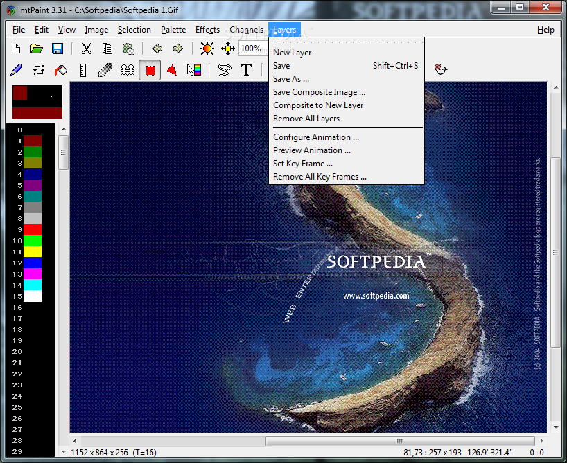Screen dimensions: 567x463
Task: Open the zoom percentage 100% combo box
Action: coord(253,49)
